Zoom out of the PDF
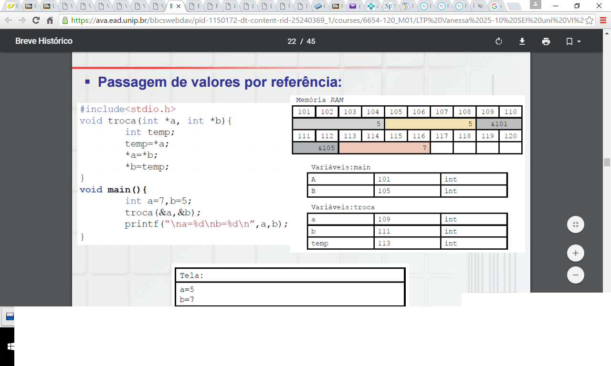 tap(576, 275)
